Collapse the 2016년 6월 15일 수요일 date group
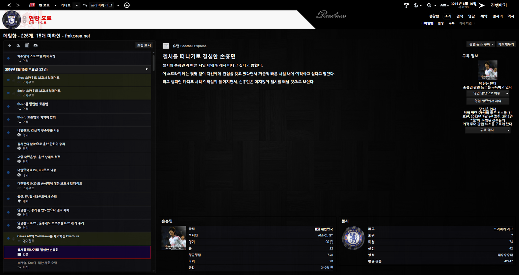 click(147, 69)
